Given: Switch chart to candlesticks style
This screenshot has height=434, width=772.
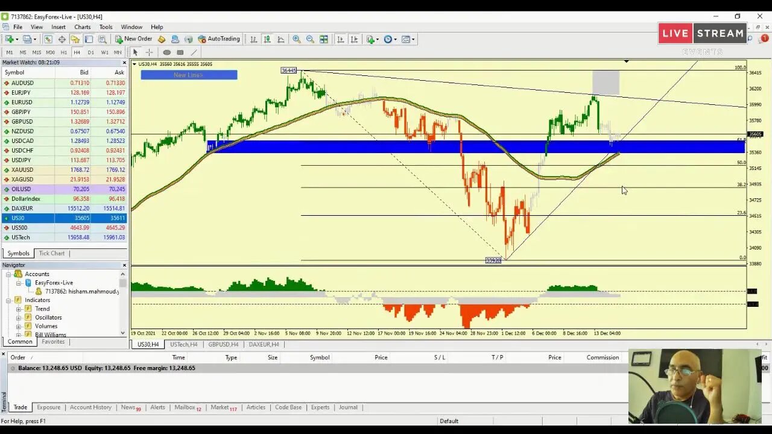Looking at the screenshot, I should coord(267,39).
